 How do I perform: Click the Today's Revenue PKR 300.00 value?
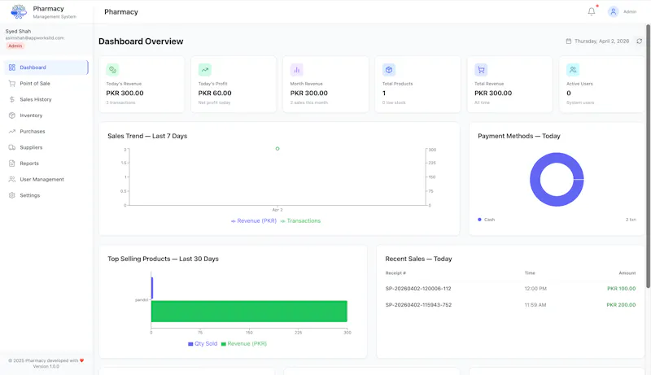[x=125, y=93]
